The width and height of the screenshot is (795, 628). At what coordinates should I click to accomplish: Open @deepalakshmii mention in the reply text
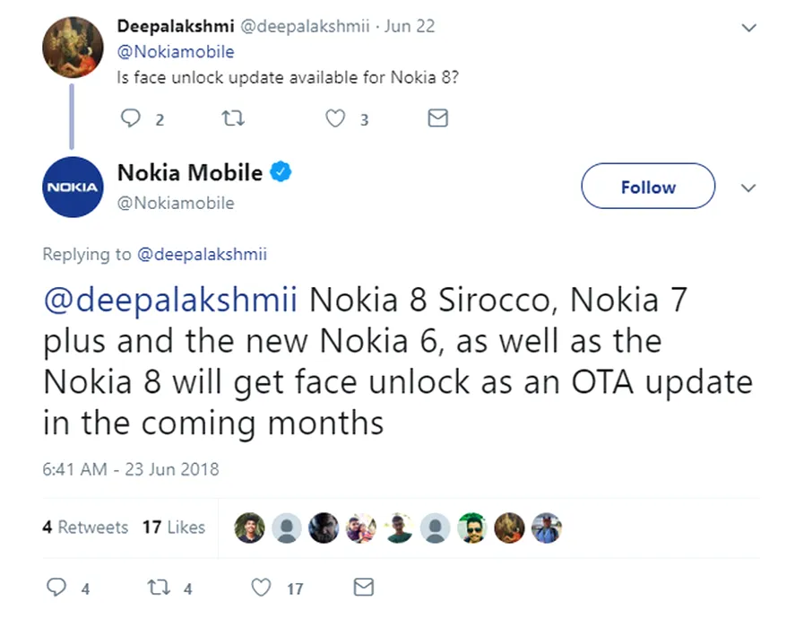[170, 301]
